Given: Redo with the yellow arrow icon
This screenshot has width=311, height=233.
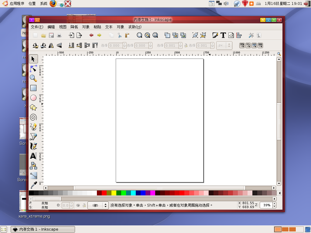Looking at the screenshot, I should (x=99, y=35).
